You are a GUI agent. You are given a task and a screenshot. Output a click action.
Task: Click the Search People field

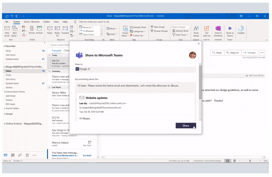pyautogui.click(x=181, y=27)
